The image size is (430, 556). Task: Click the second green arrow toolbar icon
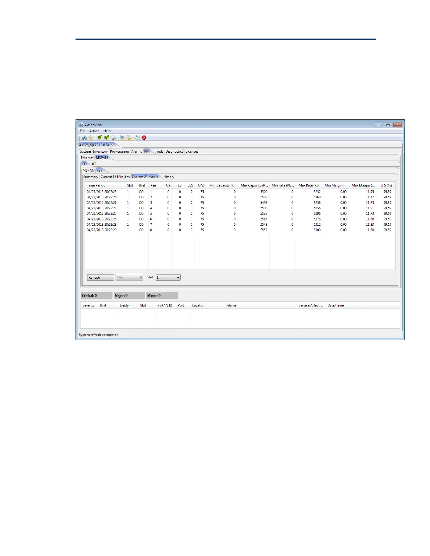(106, 138)
